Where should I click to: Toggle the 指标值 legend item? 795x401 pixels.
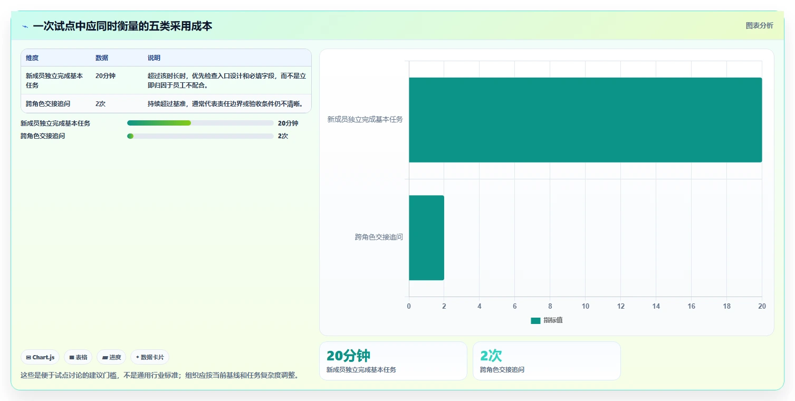pyautogui.click(x=547, y=320)
